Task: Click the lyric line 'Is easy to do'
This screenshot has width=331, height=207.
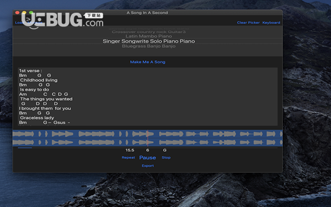Action: 34,89
